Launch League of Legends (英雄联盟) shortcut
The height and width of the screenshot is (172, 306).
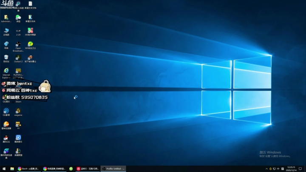point(18,152)
